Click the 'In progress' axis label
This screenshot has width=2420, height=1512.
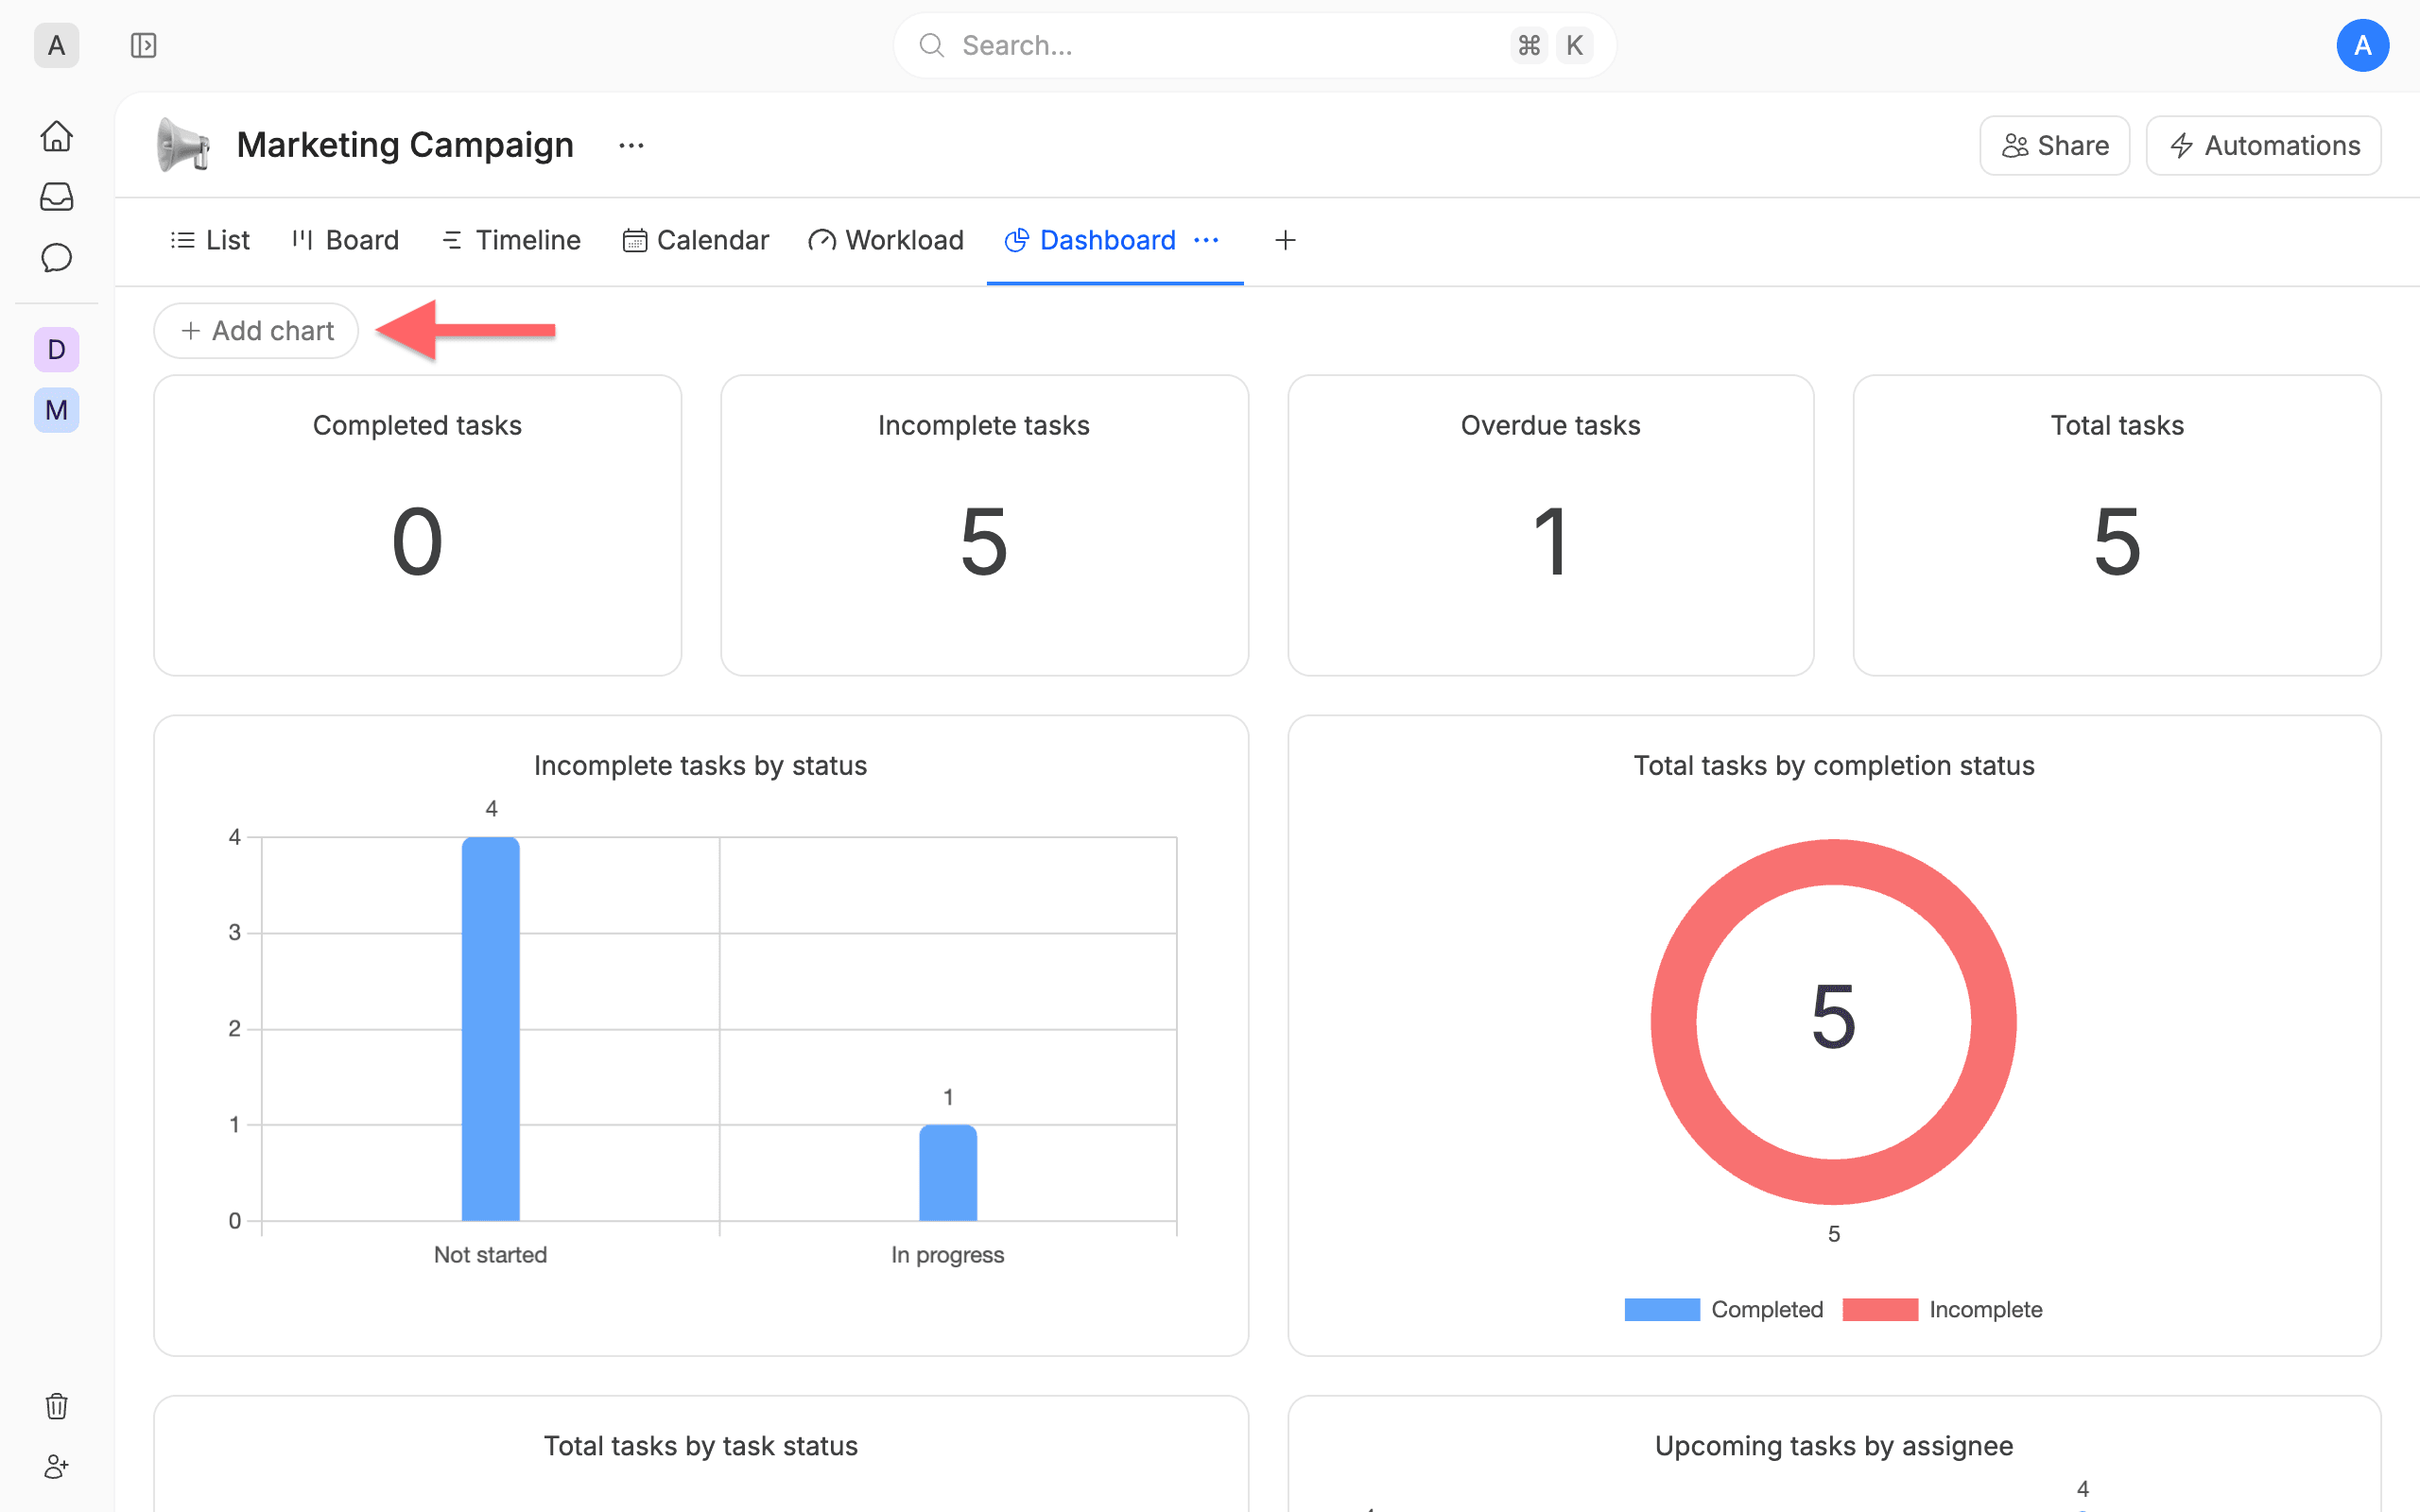click(948, 1255)
